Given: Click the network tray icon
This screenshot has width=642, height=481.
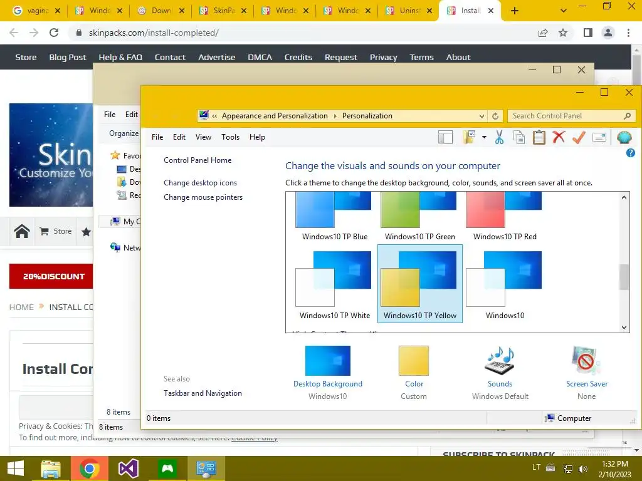Looking at the screenshot, I should (567, 468).
